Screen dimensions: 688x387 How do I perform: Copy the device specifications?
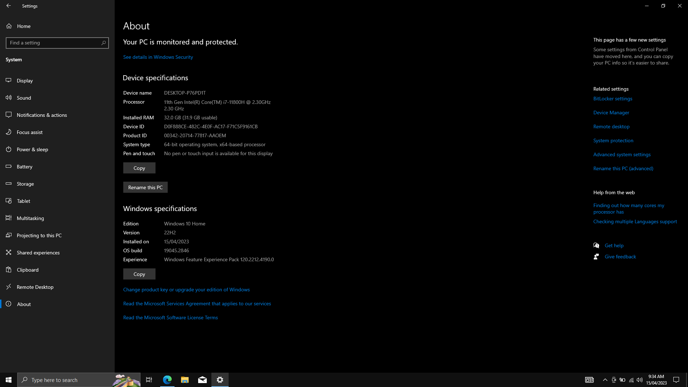[139, 168]
